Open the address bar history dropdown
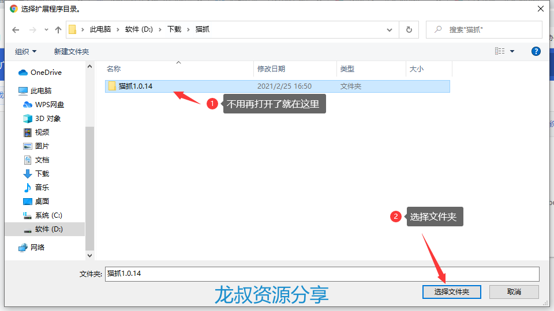Viewport: 554px width, 311px height. [x=390, y=30]
